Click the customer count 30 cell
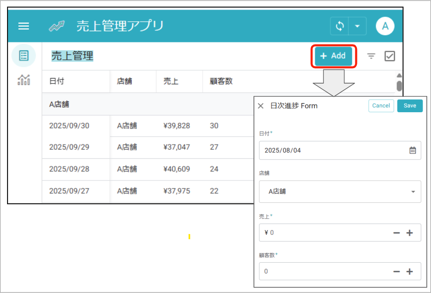 coord(214,126)
